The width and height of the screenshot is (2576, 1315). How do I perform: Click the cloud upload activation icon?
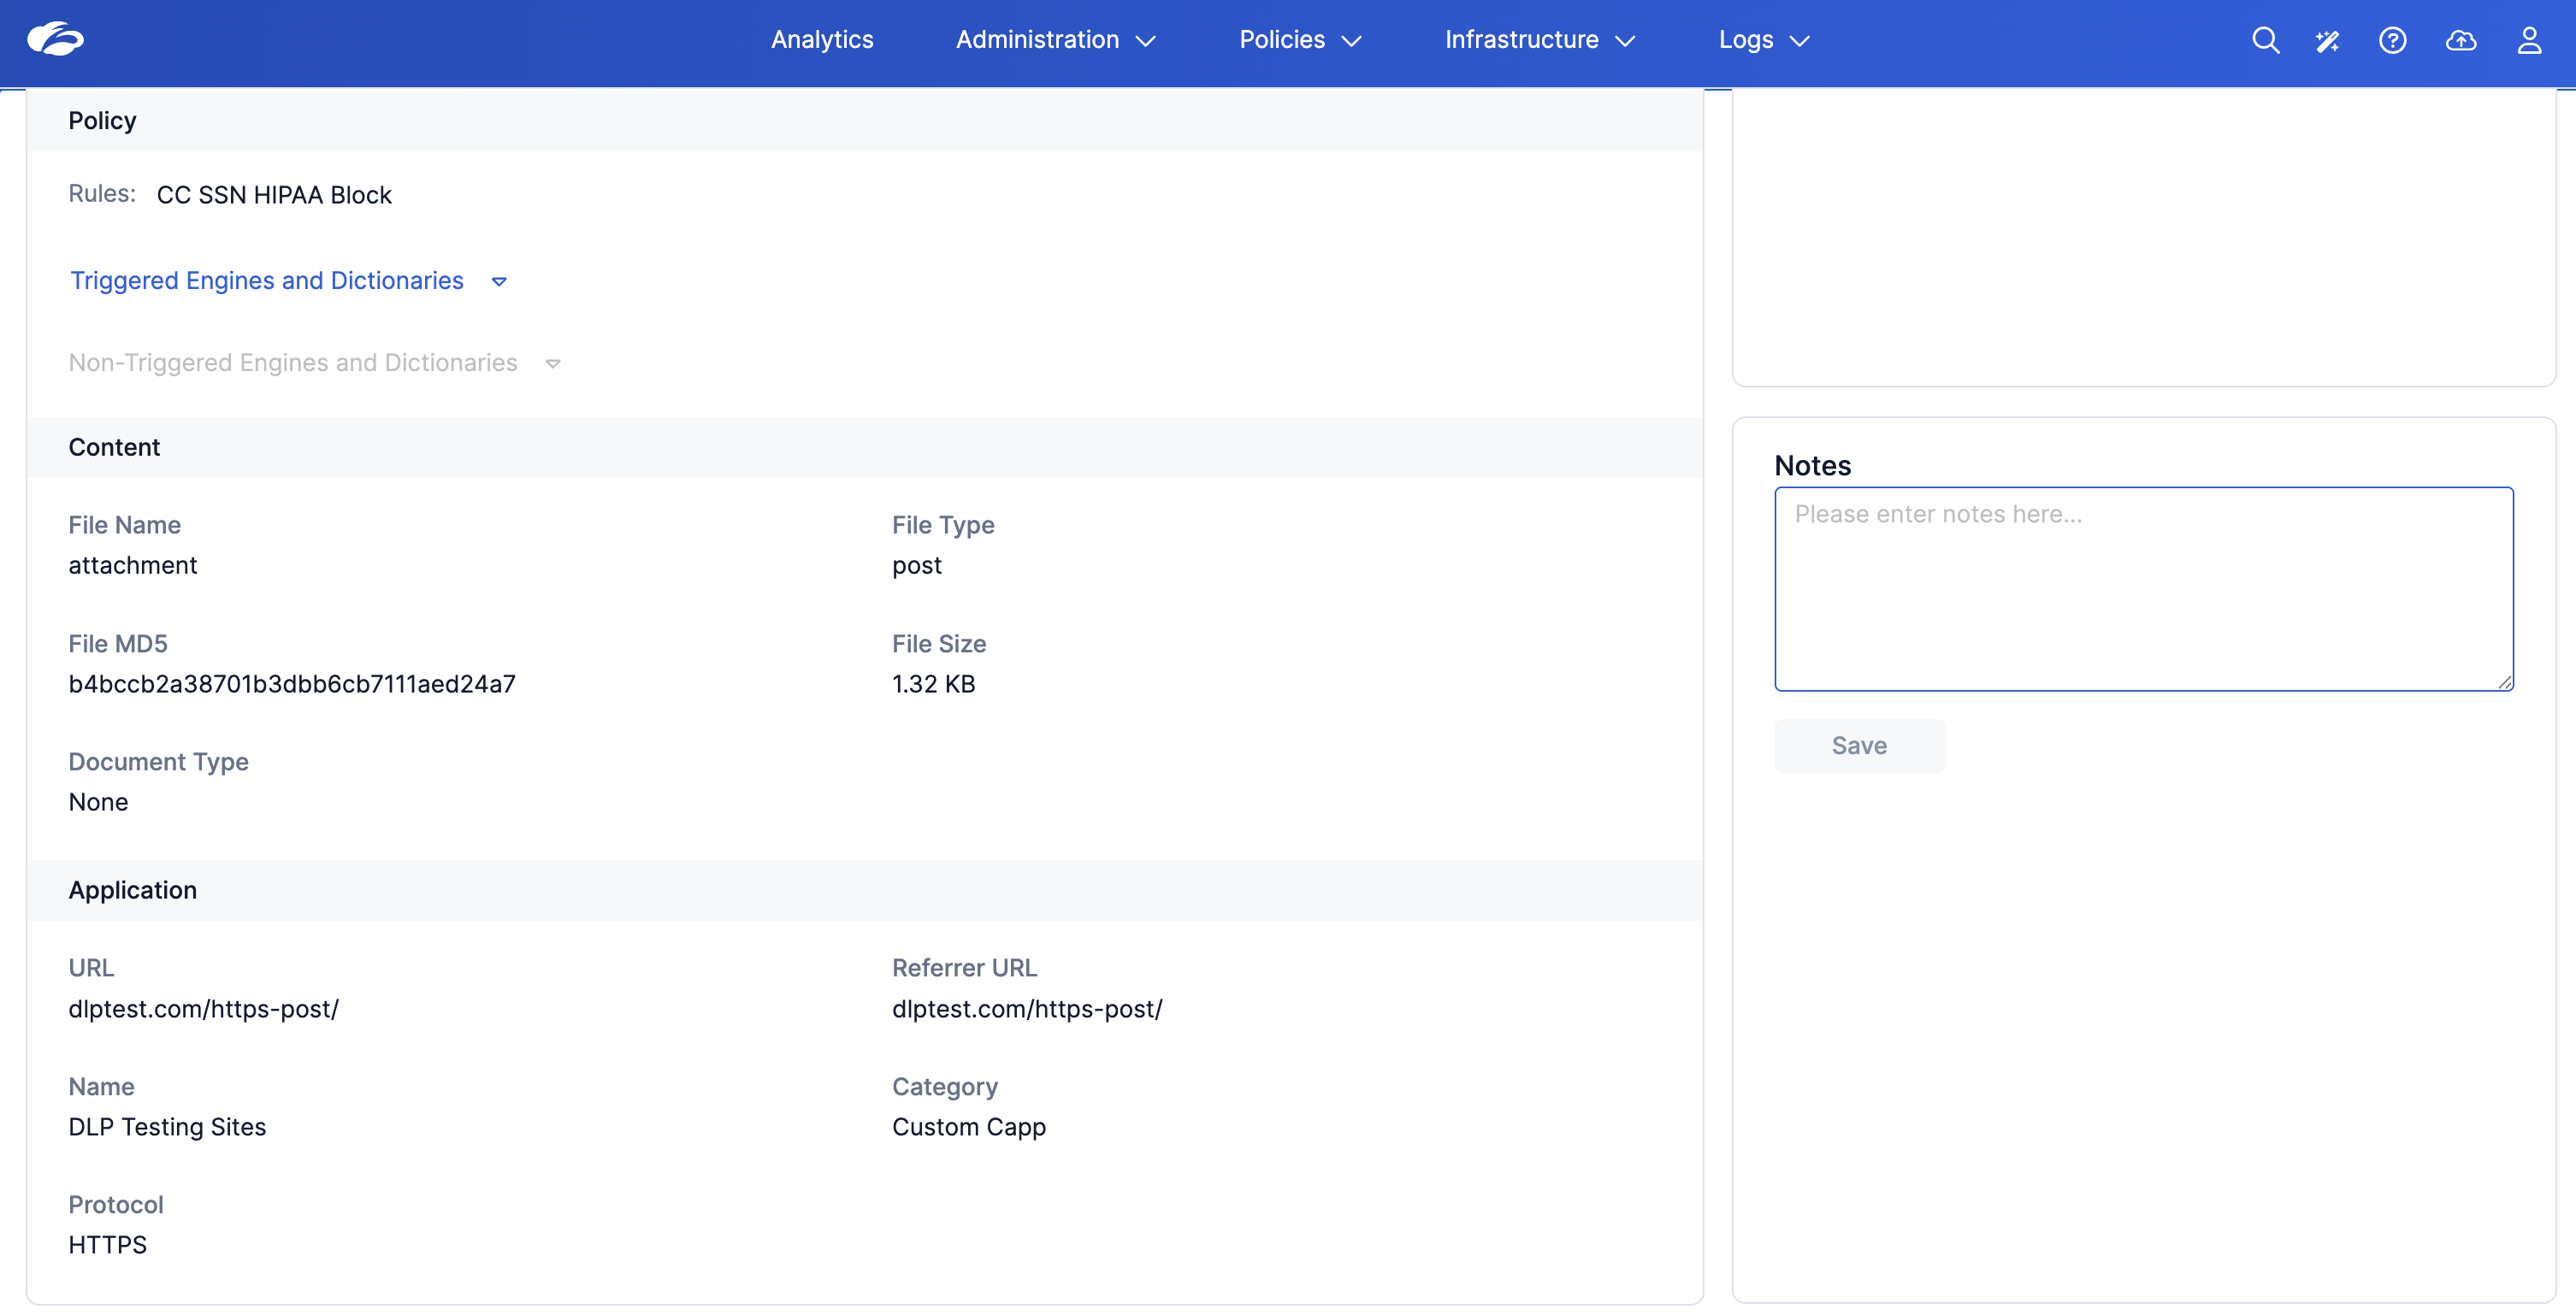(x=2461, y=40)
